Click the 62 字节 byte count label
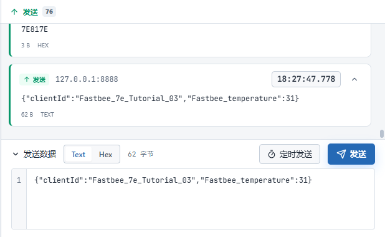This screenshot has width=385, height=237. click(x=140, y=154)
